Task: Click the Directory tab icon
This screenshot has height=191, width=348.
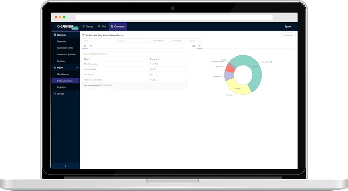Action: click(84, 26)
